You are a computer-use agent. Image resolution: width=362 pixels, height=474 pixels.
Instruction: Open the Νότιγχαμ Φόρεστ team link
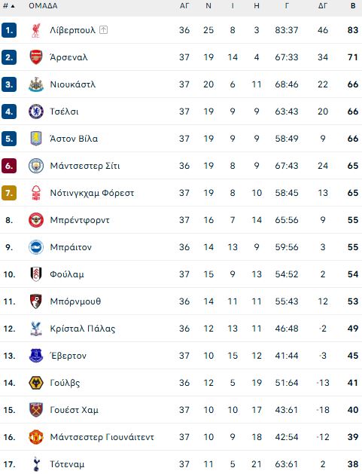click(92, 193)
